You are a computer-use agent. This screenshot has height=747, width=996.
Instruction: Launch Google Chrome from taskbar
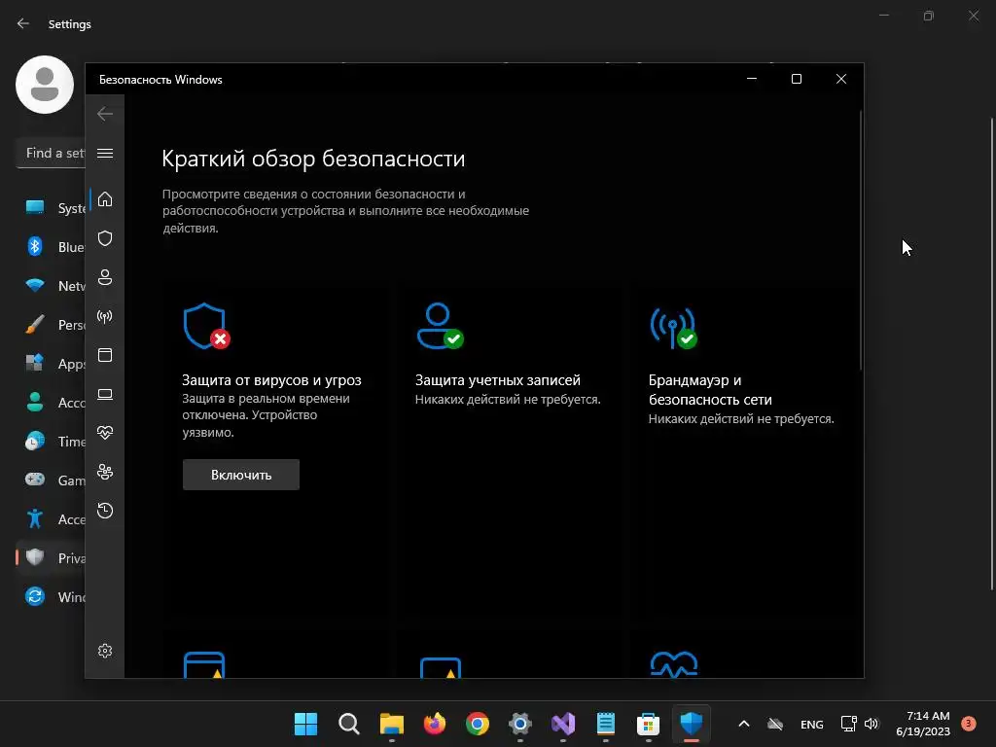click(x=478, y=724)
